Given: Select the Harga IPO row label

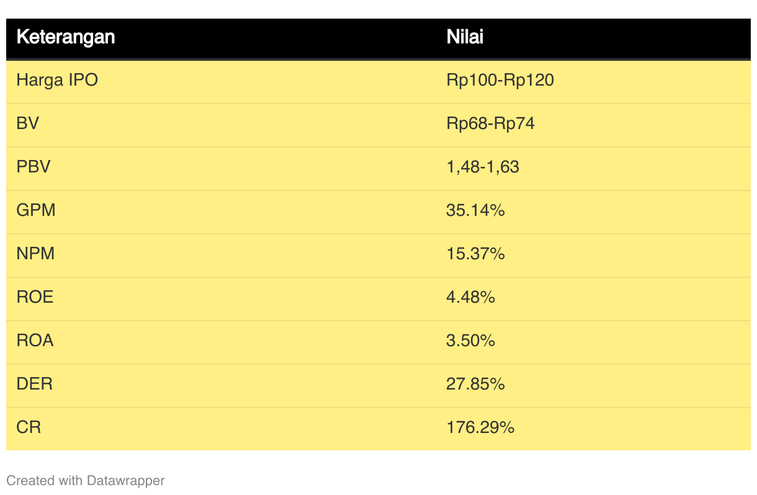Looking at the screenshot, I should click(x=57, y=80).
